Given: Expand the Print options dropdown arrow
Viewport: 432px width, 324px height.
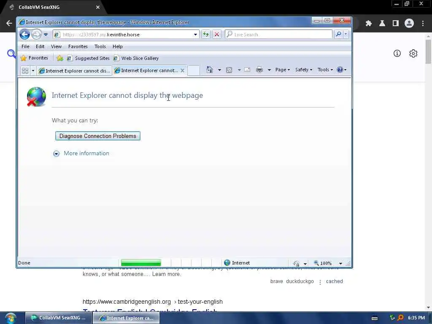Looking at the screenshot, I should pyautogui.click(x=269, y=70).
